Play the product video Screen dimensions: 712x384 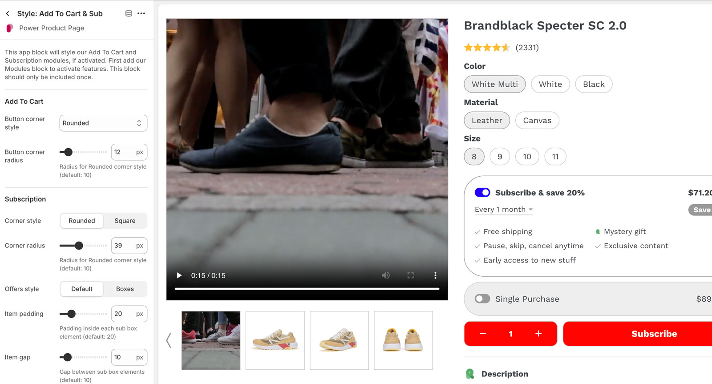179,275
